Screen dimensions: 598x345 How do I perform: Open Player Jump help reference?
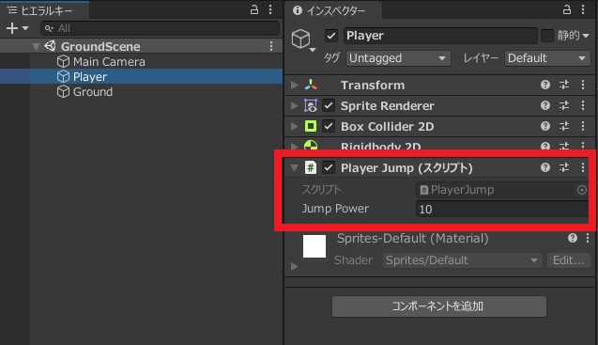click(545, 167)
